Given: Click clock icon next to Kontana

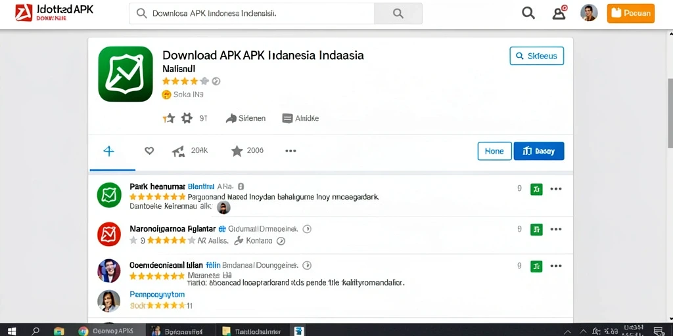Looking at the screenshot, I should [281, 241].
